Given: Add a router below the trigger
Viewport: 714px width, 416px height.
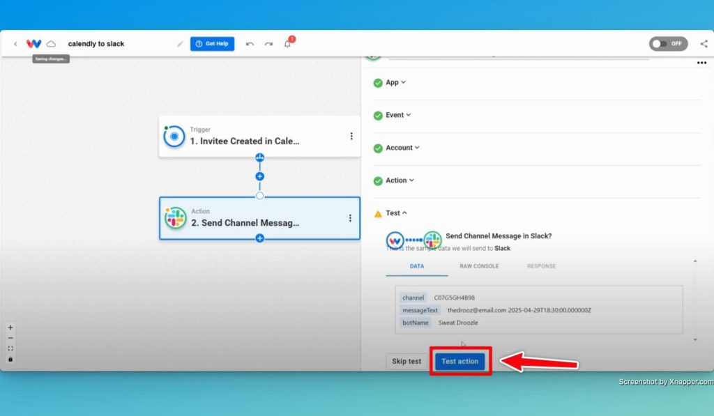Looking at the screenshot, I should coord(259,157).
